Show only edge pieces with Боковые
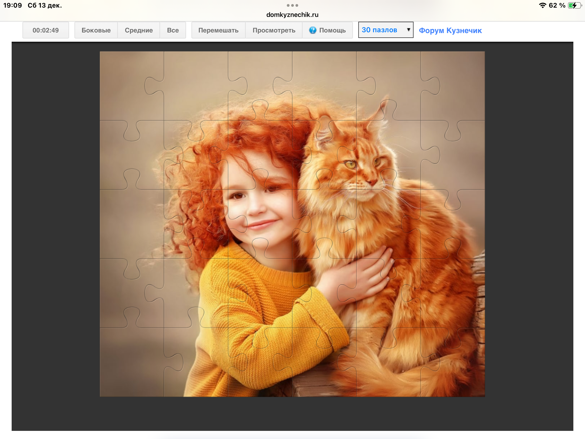This screenshot has width=585, height=439. tap(96, 30)
